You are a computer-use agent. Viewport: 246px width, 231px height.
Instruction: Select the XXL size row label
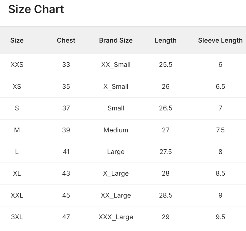pyautogui.click(x=17, y=195)
